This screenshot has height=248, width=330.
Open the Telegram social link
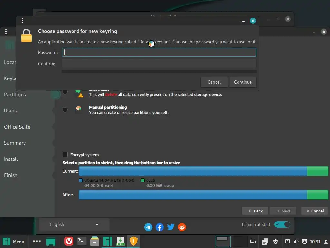pos(148,227)
